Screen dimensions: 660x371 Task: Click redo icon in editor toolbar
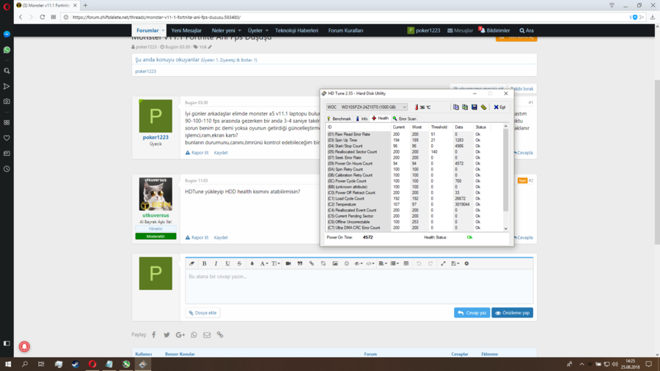click(430, 263)
